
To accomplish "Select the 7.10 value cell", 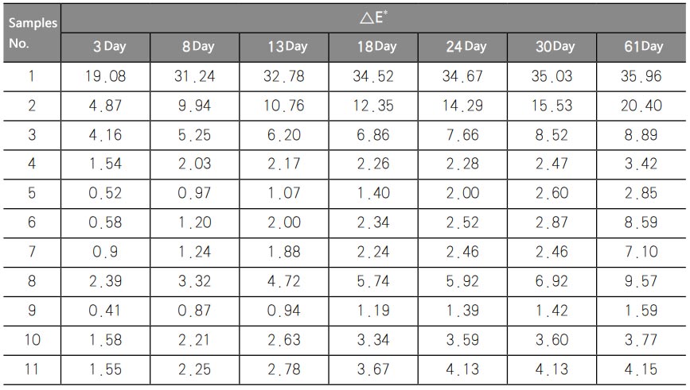I will coord(643,252).
